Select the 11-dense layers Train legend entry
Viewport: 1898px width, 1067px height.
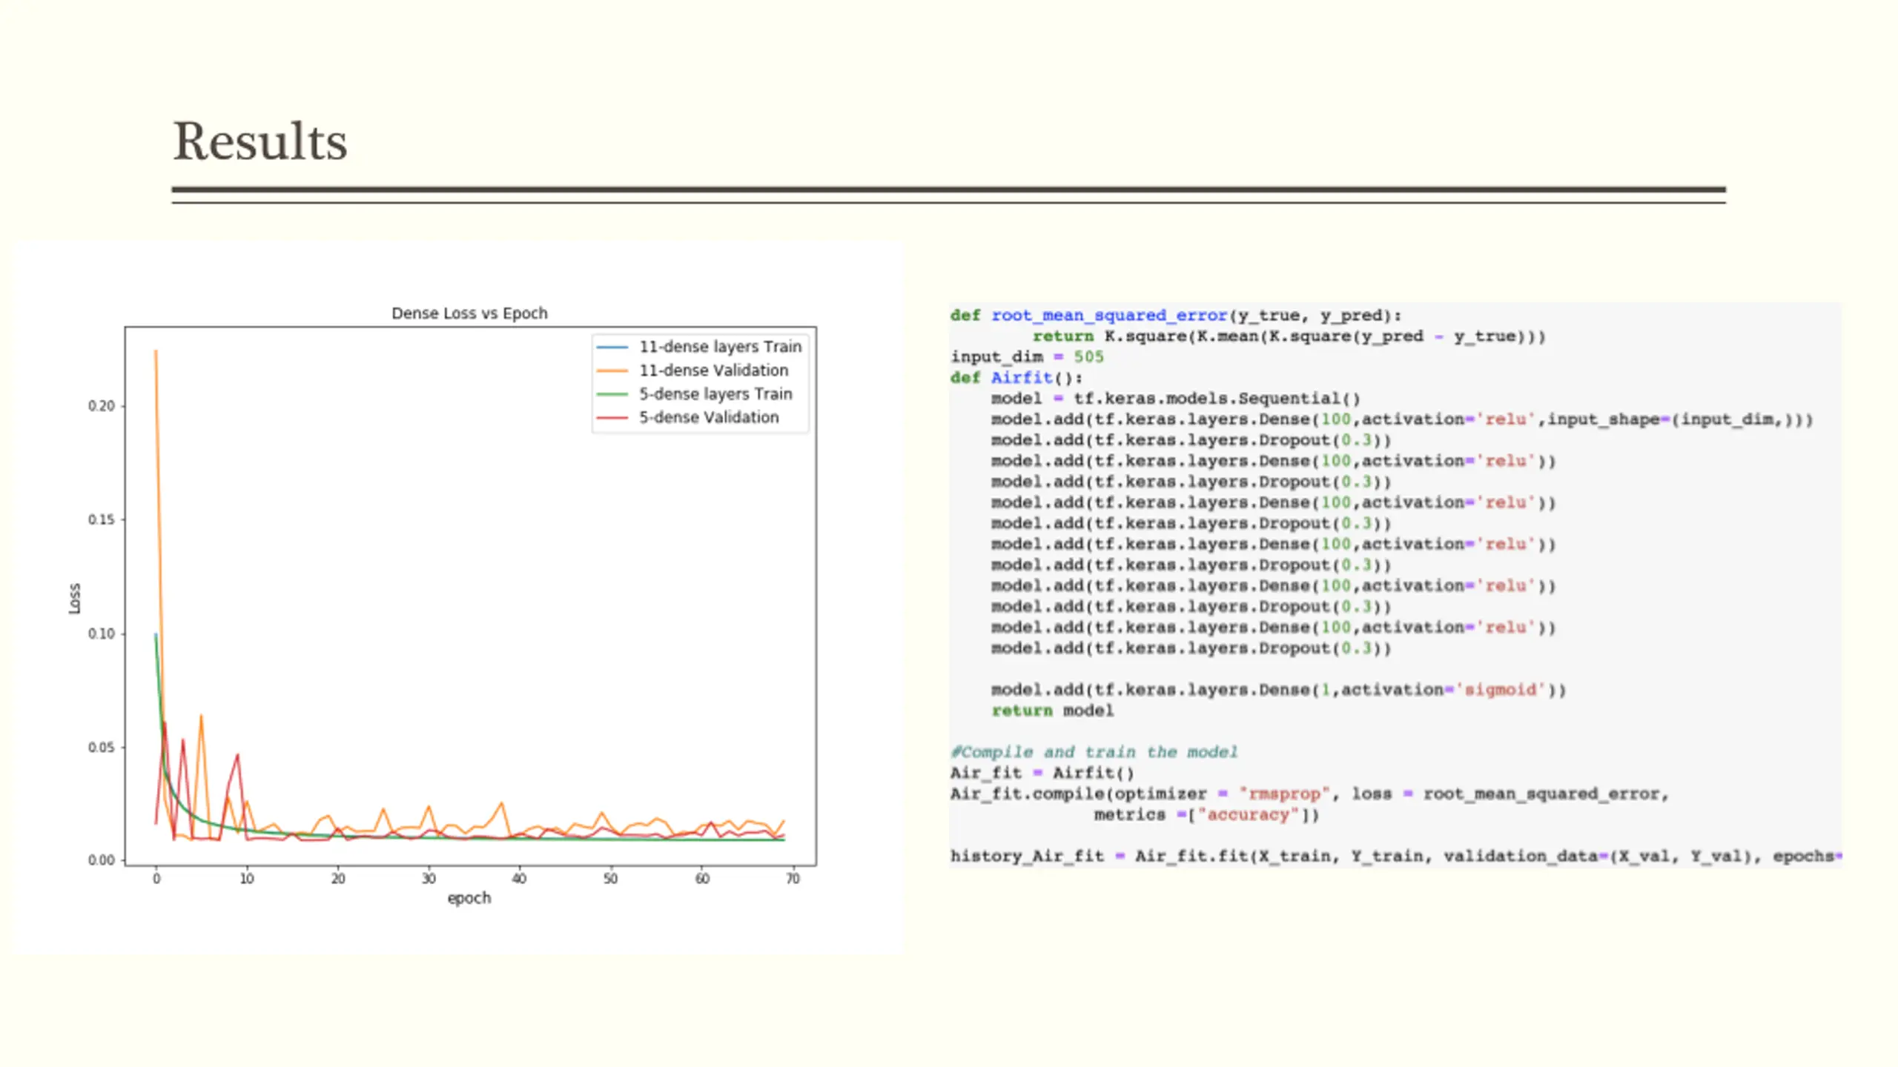720,347
